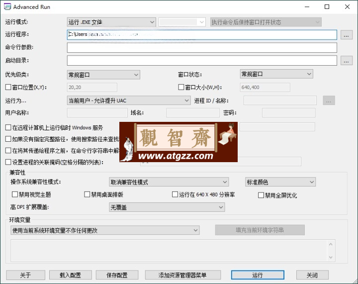This screenshot has width=358, height=284.
Task: Open the 操作系统兼容性模式 dropdown
Action: 169,182
